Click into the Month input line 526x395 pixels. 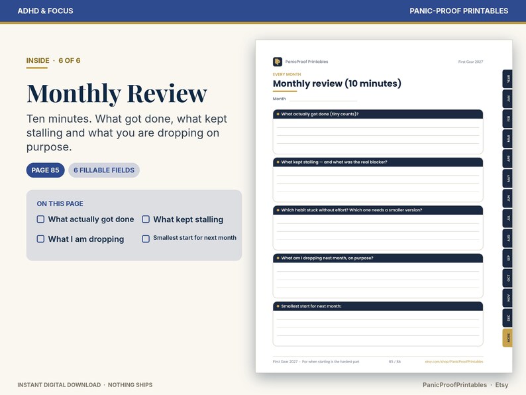[x=323, y=99]
